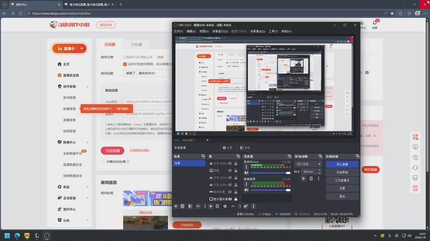This screenshot has height=241, width=430.
Task: Click 停止直播 button in OBS
Action: coord(342,164)
